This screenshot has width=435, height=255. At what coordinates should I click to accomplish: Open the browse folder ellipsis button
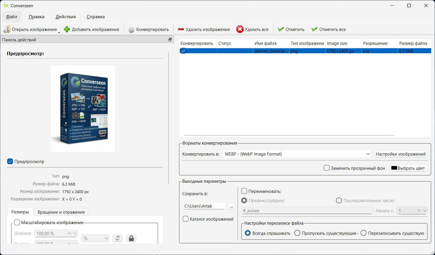pos(232,206)
